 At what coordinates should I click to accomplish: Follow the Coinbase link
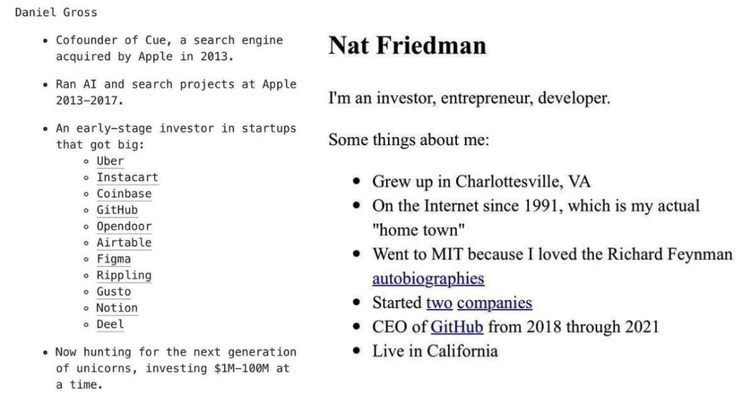pos(124,194)
